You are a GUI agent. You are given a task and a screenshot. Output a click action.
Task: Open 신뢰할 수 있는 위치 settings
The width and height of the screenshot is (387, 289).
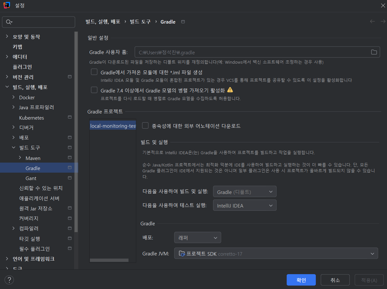41,188
